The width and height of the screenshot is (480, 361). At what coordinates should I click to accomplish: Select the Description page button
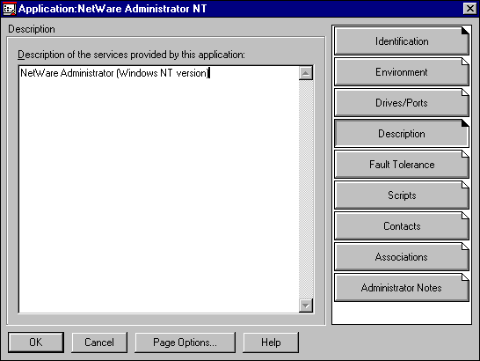[402, 134]
